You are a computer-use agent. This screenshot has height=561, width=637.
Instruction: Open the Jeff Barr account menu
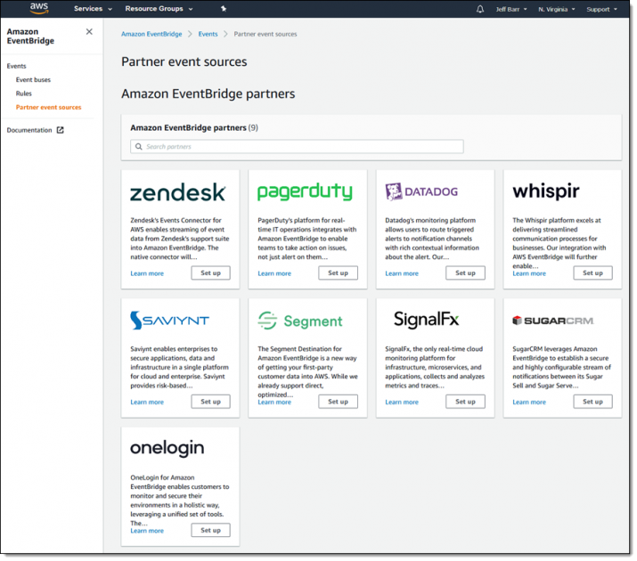coord(511,9)
